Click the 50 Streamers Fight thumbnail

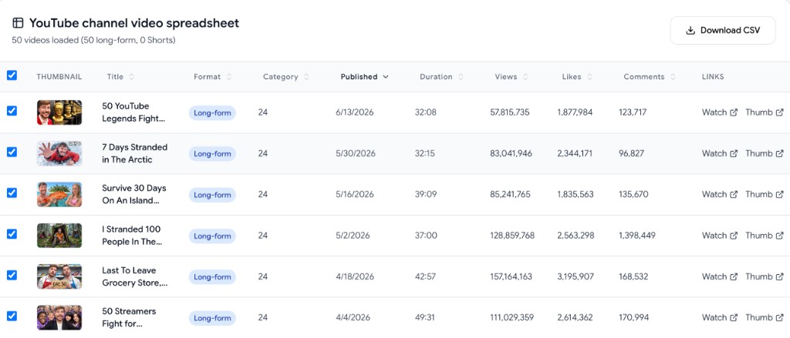click(x=59, y=318)
